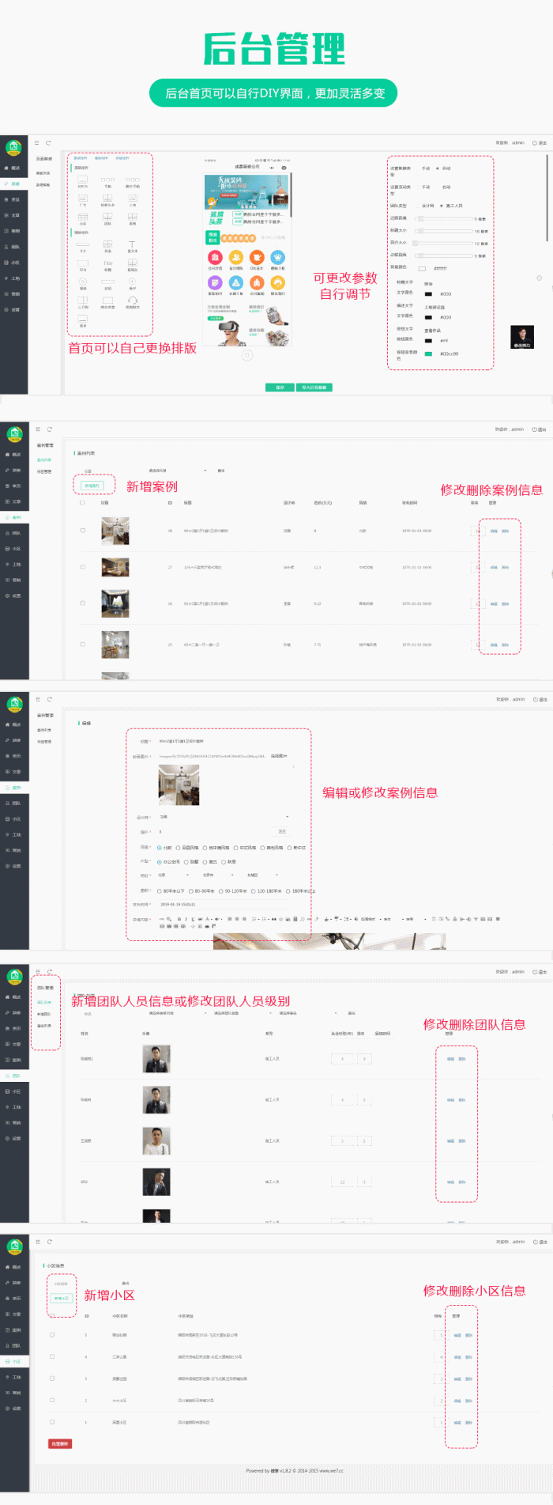The width and height of the screenshot is (553, 1505).
Task: Tap the orange cup icon in the phone preview
Action: (x=257, y=257)
